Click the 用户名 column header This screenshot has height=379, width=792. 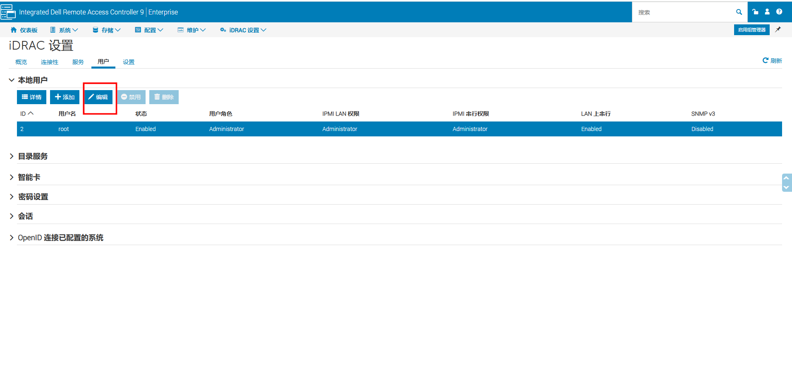pyautogui.click(x=67, y=114)
